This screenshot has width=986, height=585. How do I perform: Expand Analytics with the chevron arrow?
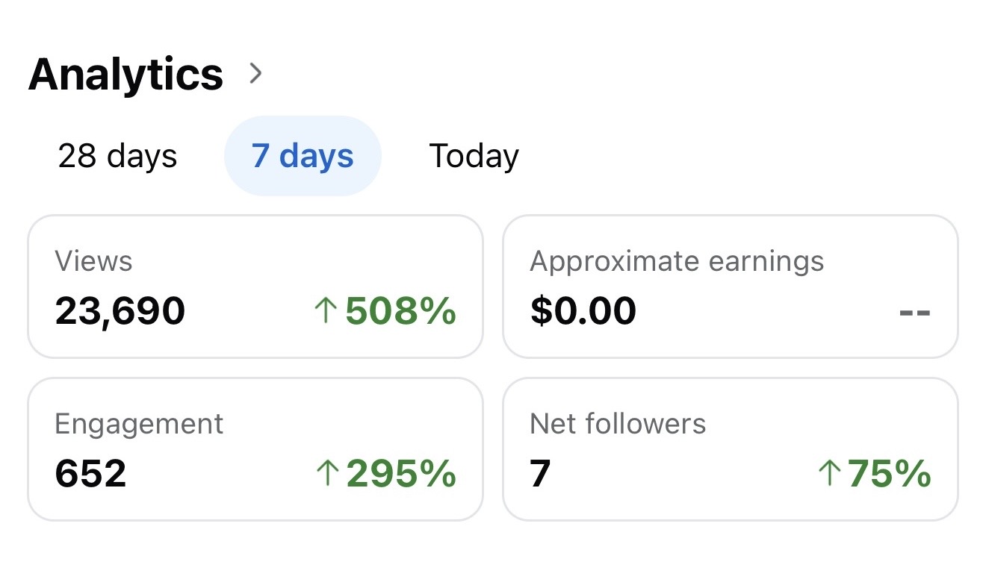click(x=256, y=73)
